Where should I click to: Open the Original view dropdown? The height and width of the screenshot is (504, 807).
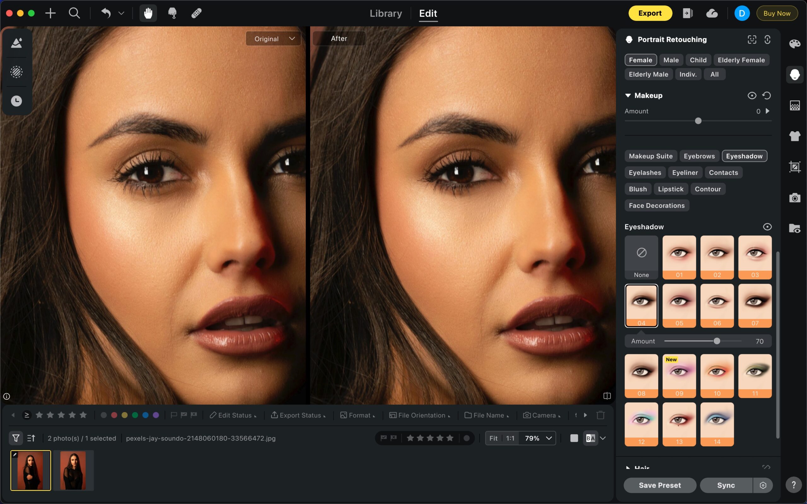coord(273,39)
